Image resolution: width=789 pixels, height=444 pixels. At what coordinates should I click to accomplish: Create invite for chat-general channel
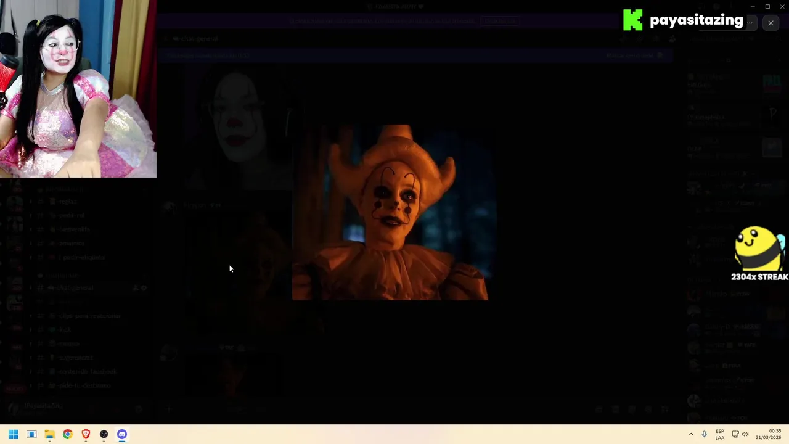tap(135, 287)
